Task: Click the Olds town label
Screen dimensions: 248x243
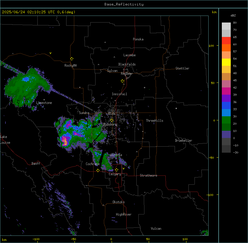Action: pos(112,114)
